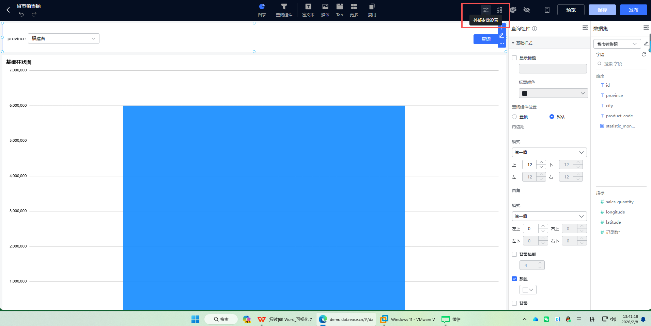
Task: Decrease the 左上 corner radius
Action: coord(543,231)
